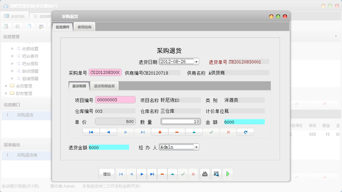
Task: Go to last detail record in 退货明细 navigator
Action: pos(143,132)
